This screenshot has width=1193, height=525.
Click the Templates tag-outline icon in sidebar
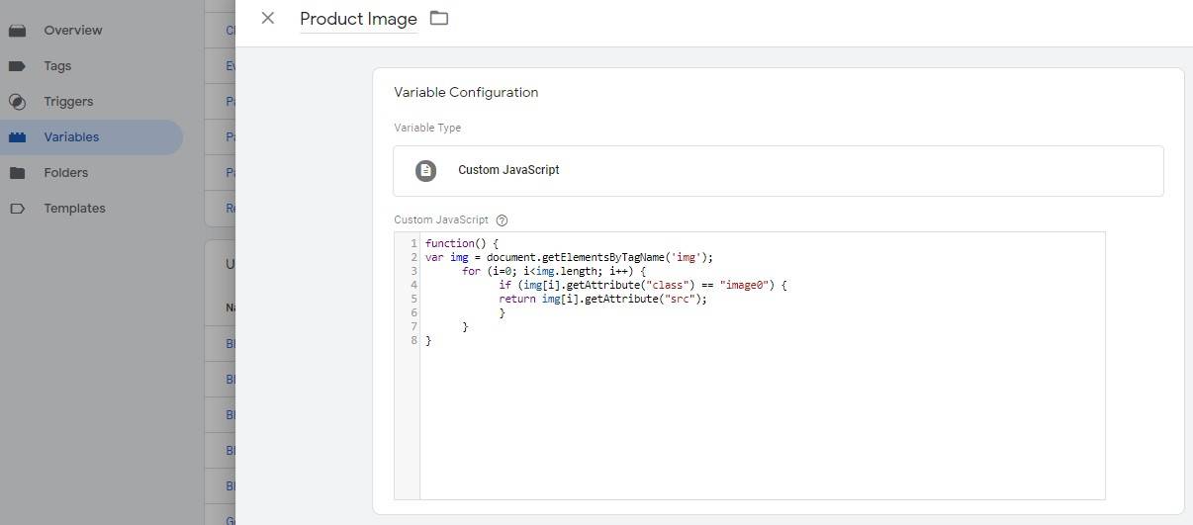[17, 209]
